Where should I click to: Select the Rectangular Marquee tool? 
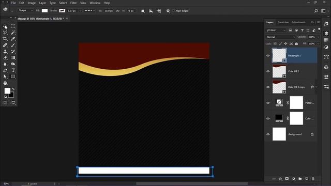(13, 26)
